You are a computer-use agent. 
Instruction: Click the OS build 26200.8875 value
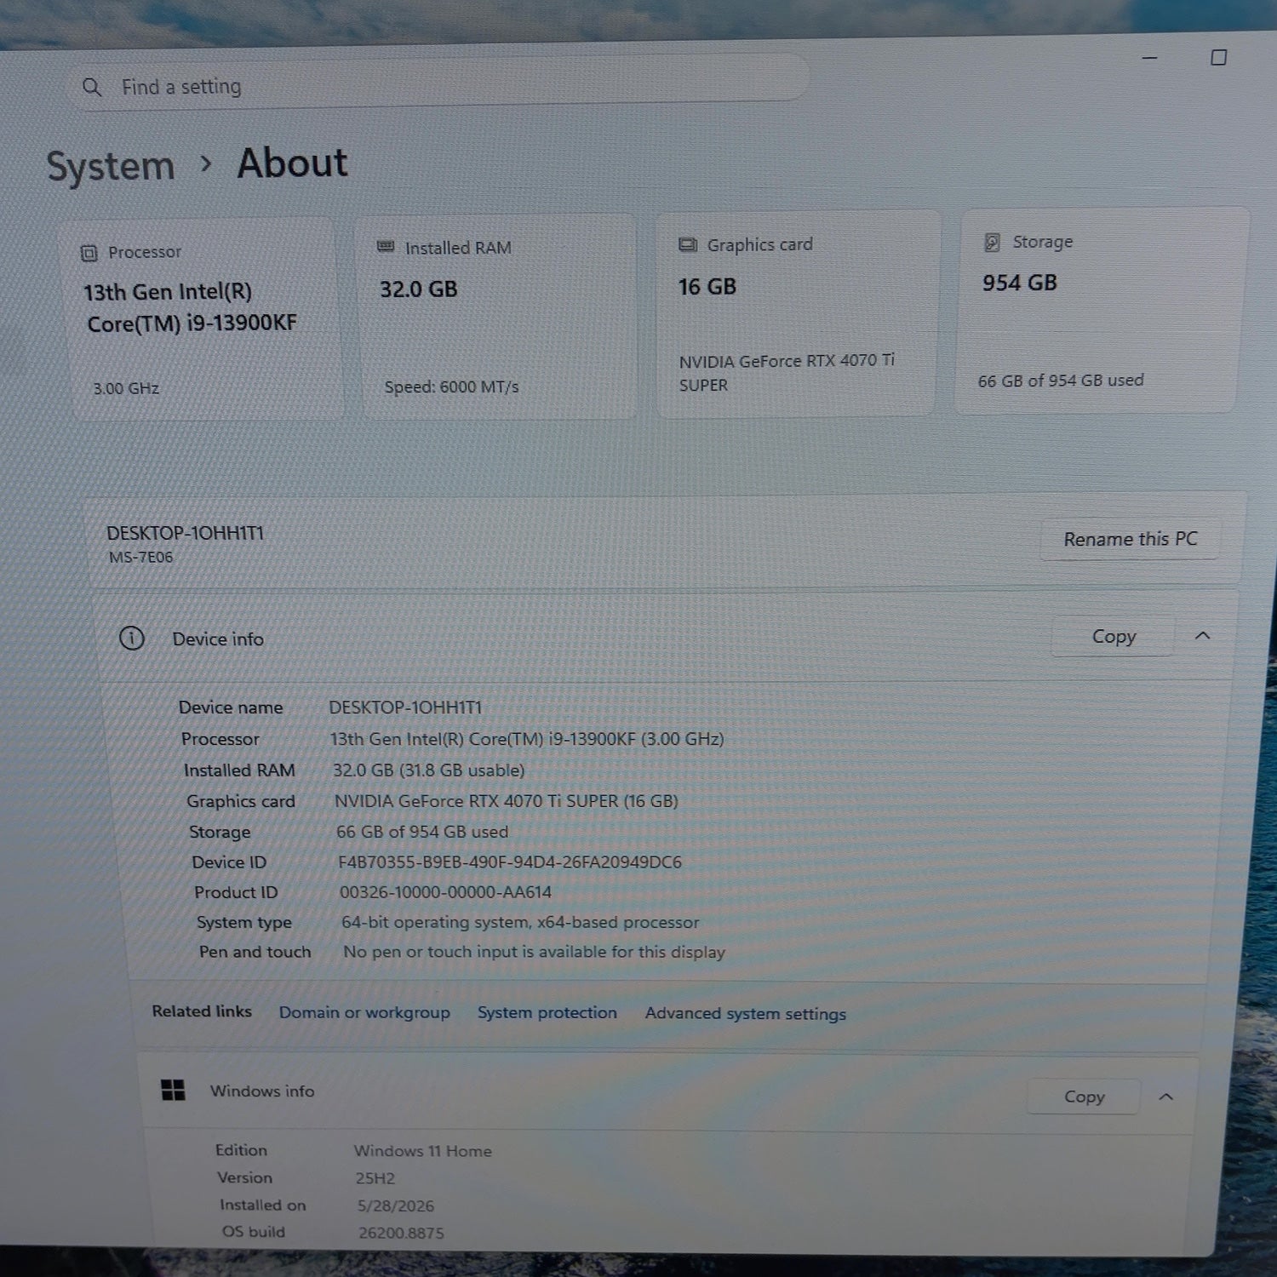tap(401, 1233)
